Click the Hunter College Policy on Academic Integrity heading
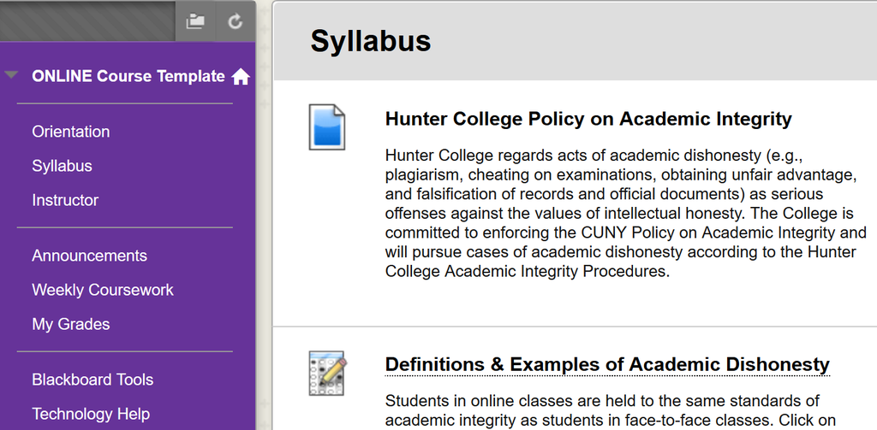Viewport: 877px width, 430px height. point(588,119)
